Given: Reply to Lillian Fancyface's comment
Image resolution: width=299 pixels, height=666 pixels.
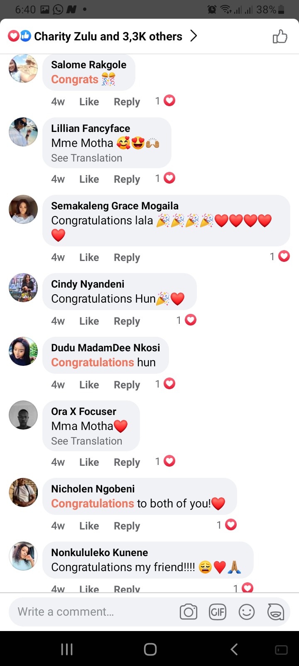Looking at the screenshot, I should click(x=127, y=179).
